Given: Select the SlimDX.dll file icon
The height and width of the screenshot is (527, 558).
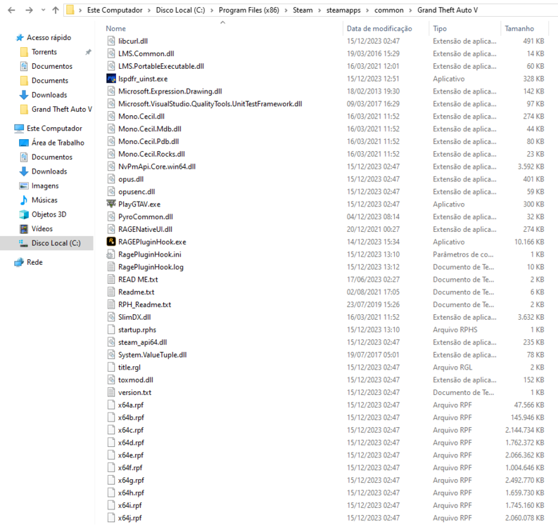Looking at the screenshot, I should pyautogui.click(x=111, y=317).
